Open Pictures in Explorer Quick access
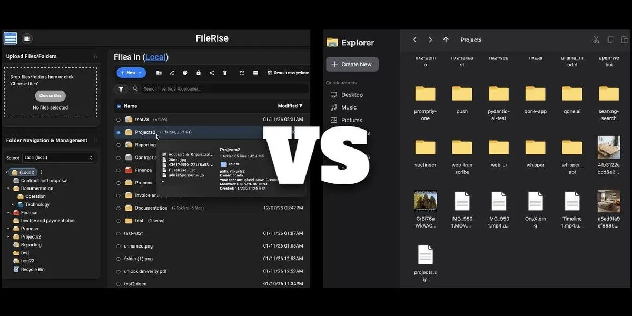Screen dimensions: 632x316 [351, 120]
